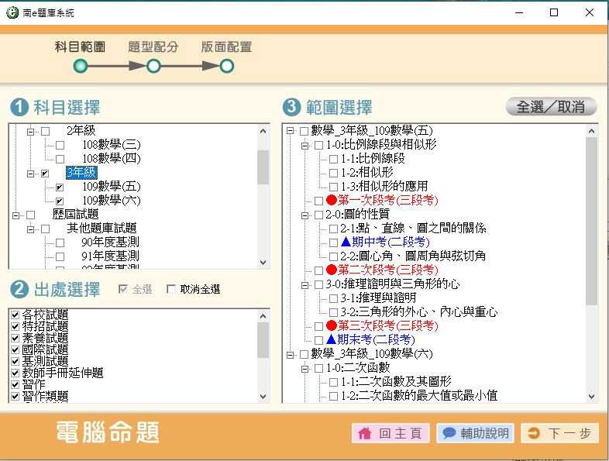The width and height of the screenshot is (609, 461).
Task: Select 1-2:相似形 in range tree
Action: [366, 172]
